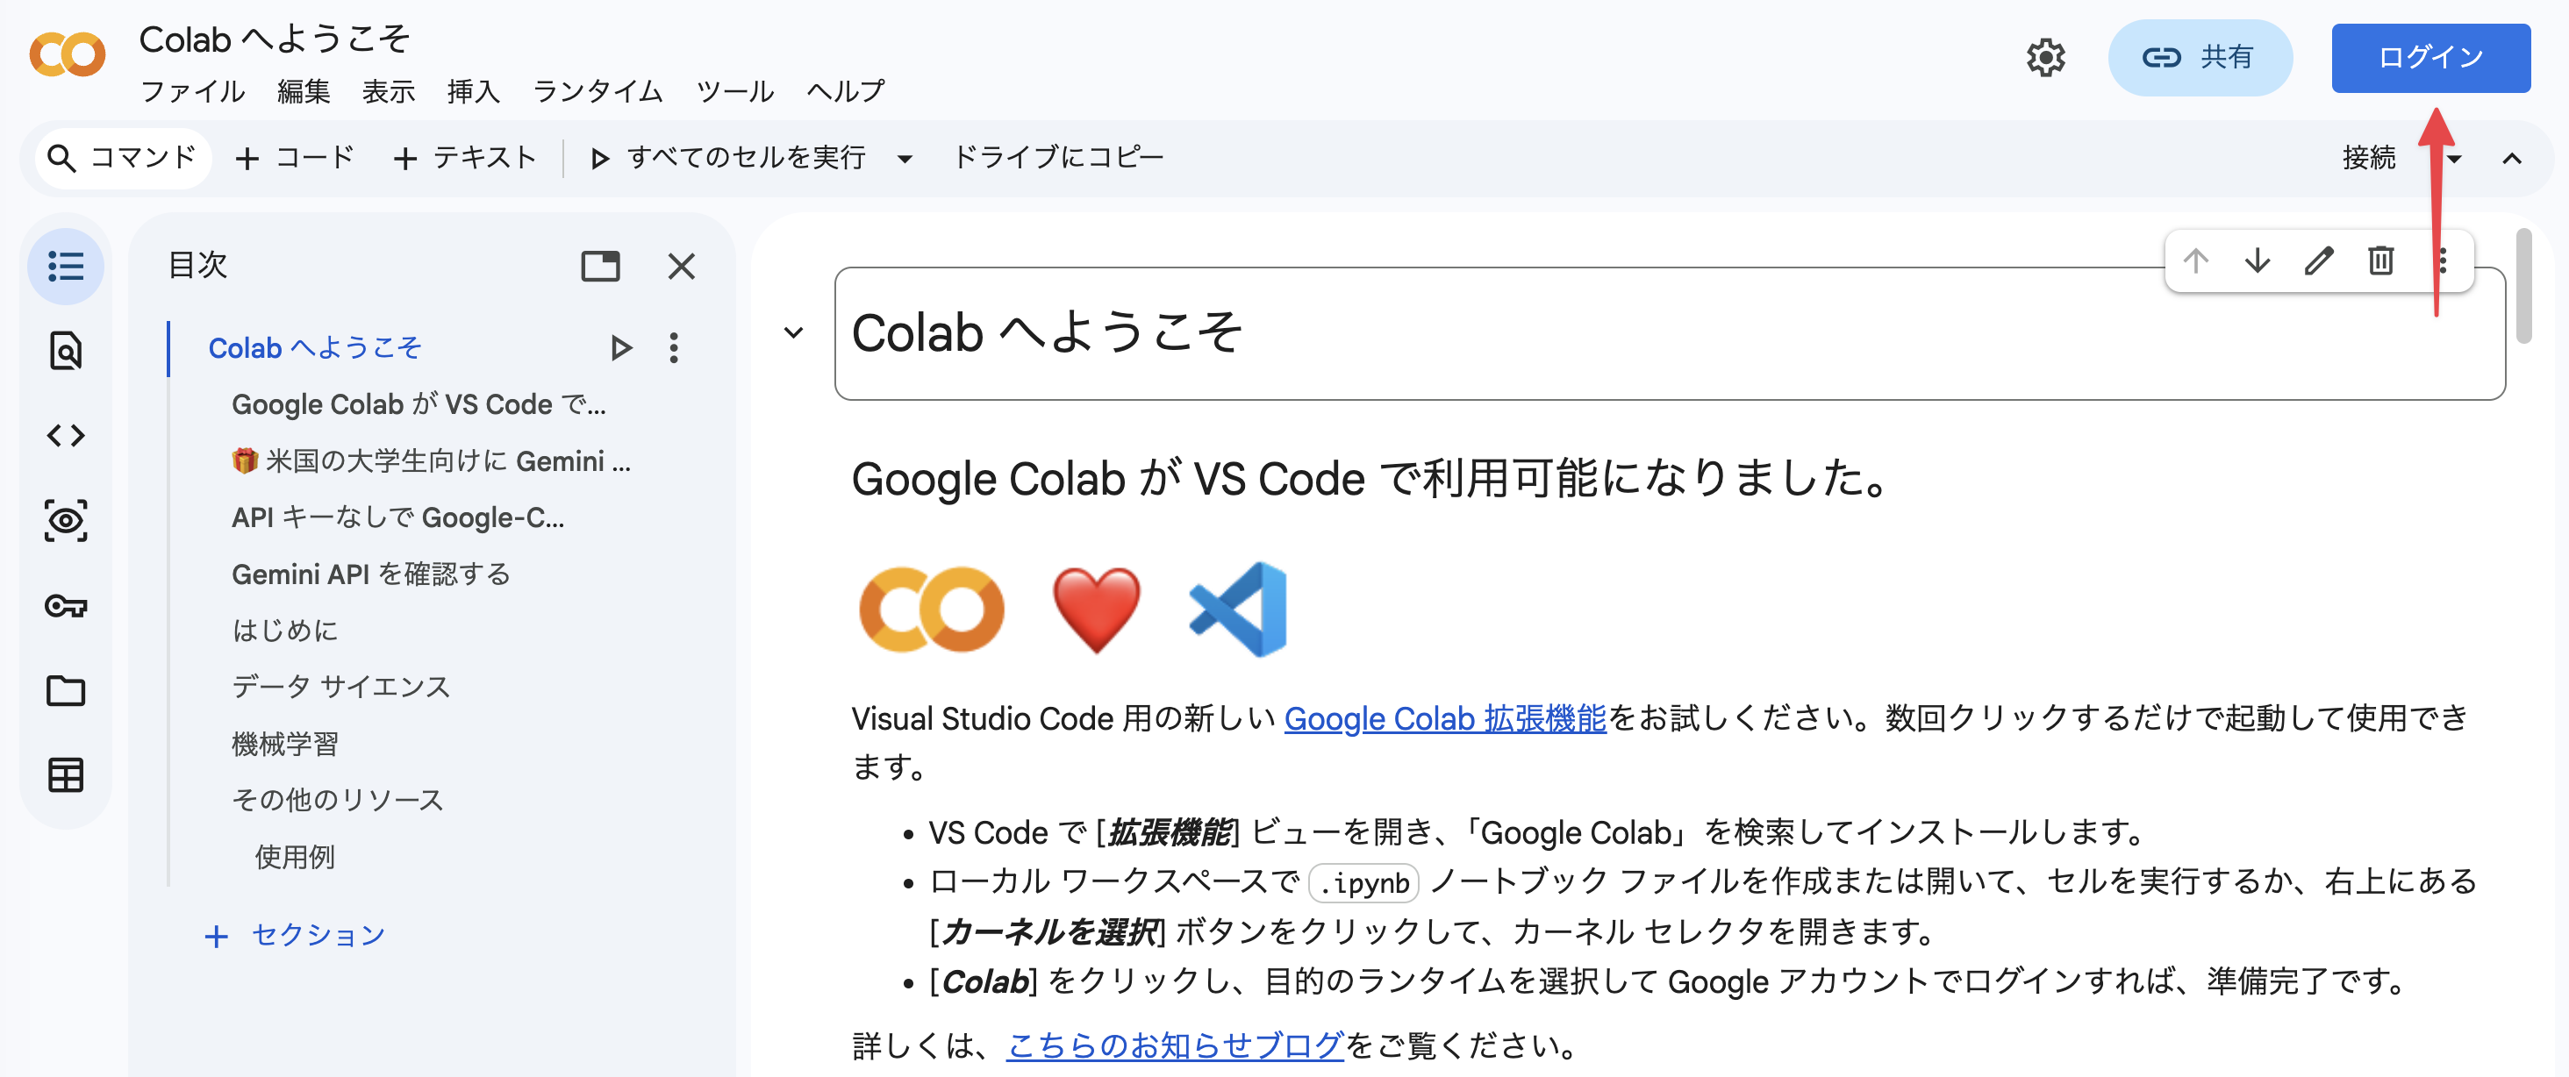Open Colab settings with gear icon
The height and width of the screenshot is (1077, 2569).
[x=2045, y=58]
